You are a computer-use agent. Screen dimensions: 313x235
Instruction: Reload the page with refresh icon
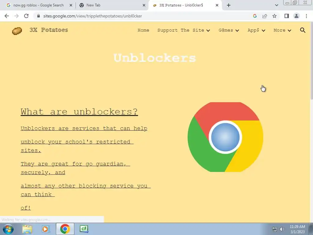point(26,16)
